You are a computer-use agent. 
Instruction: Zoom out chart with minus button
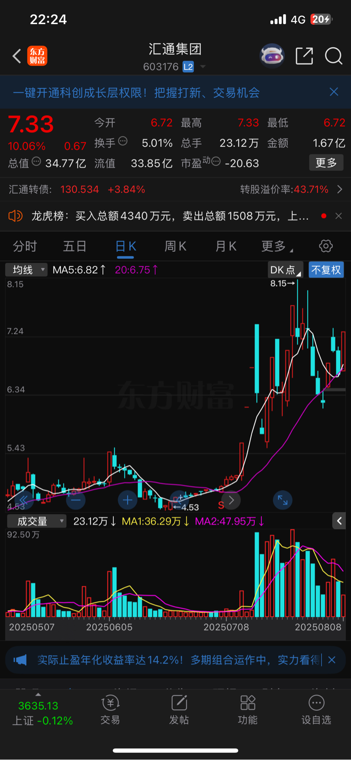(x=76, y=500)
